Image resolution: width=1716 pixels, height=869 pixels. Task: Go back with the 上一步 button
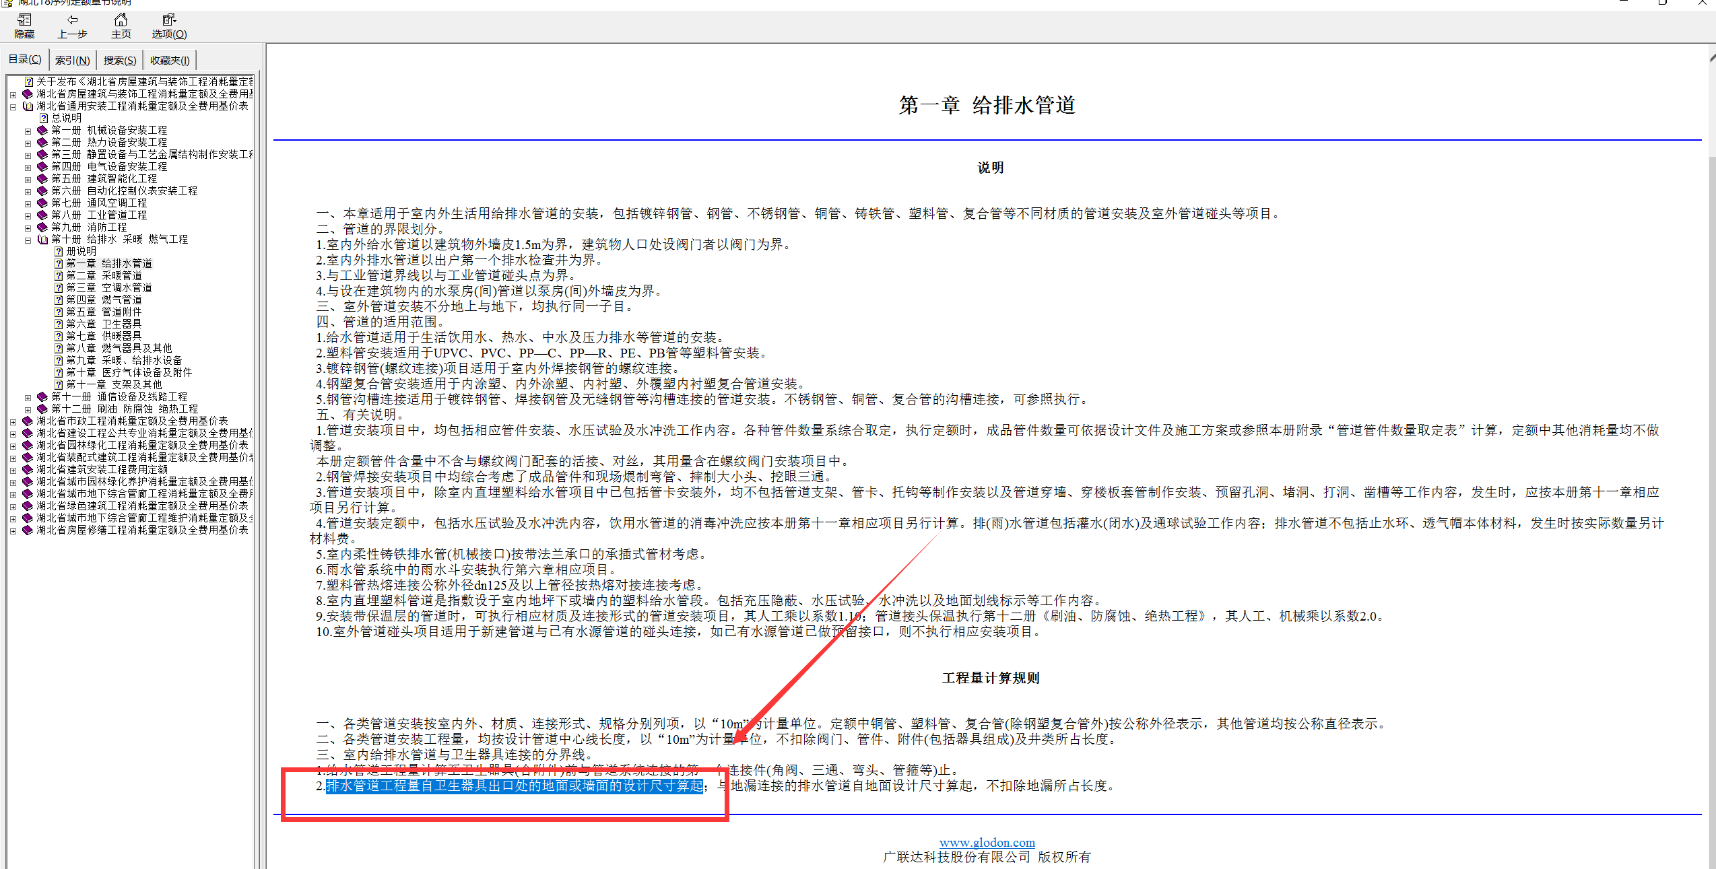pyautogui.click(x=72, y=26)
